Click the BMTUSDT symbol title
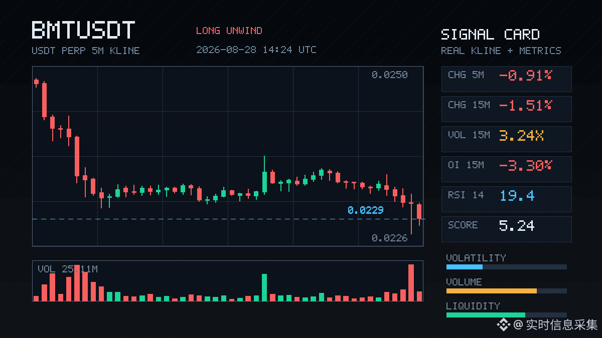This screenshot has height=338, width=602. [83, 30]
